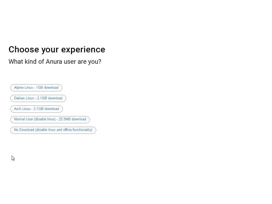The height and width of the screenshot is (204, 272).
Task: Click 'What kind of Anura user' text
Action: click(x=55, y=62)
